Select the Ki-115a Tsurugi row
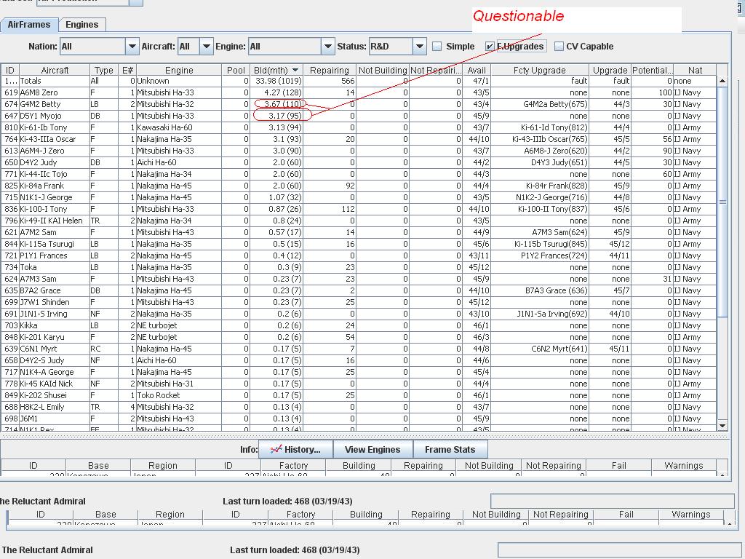Viewport: 745px width, 559px height. point(359,244)
